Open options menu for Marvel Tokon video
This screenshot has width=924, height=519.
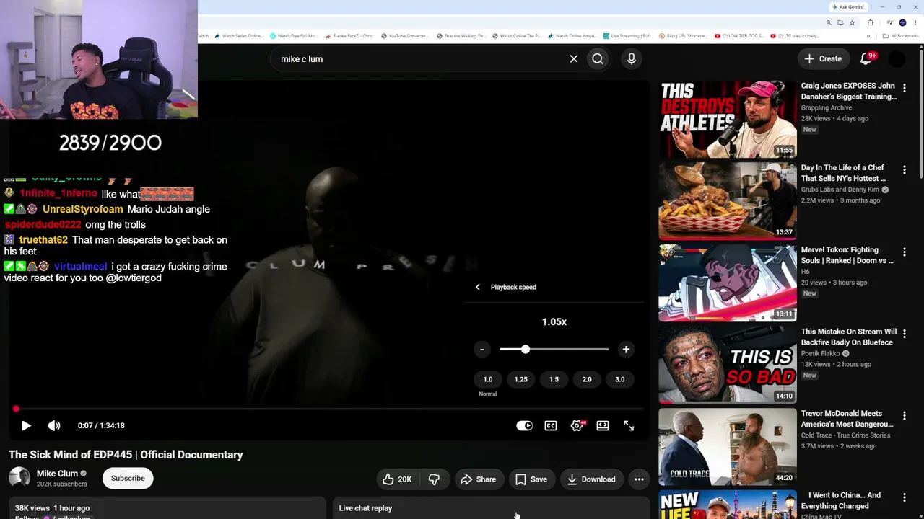coord(905,252)
